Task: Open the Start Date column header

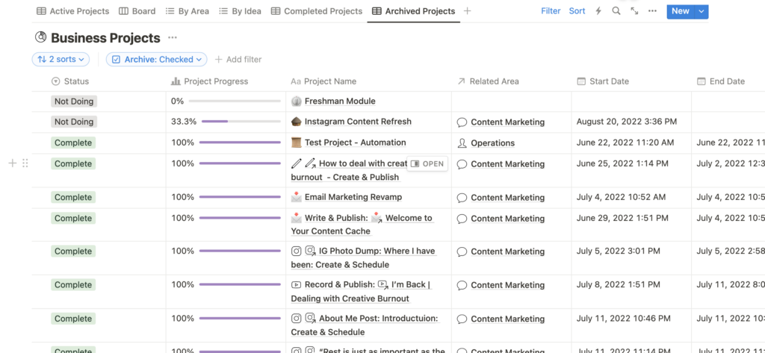Action: pyautogui.click(x=603, y=81)
